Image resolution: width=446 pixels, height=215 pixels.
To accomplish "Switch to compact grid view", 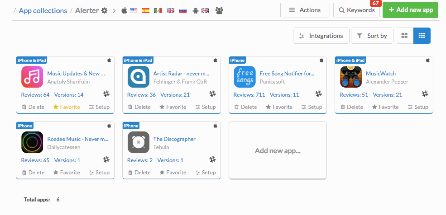I will click(422, 36).
